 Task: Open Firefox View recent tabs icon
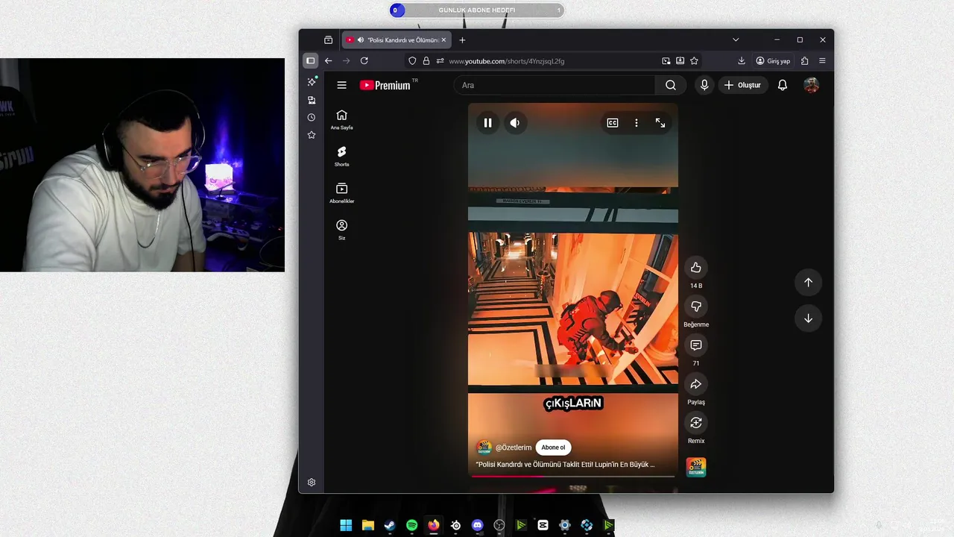(329, 40)
